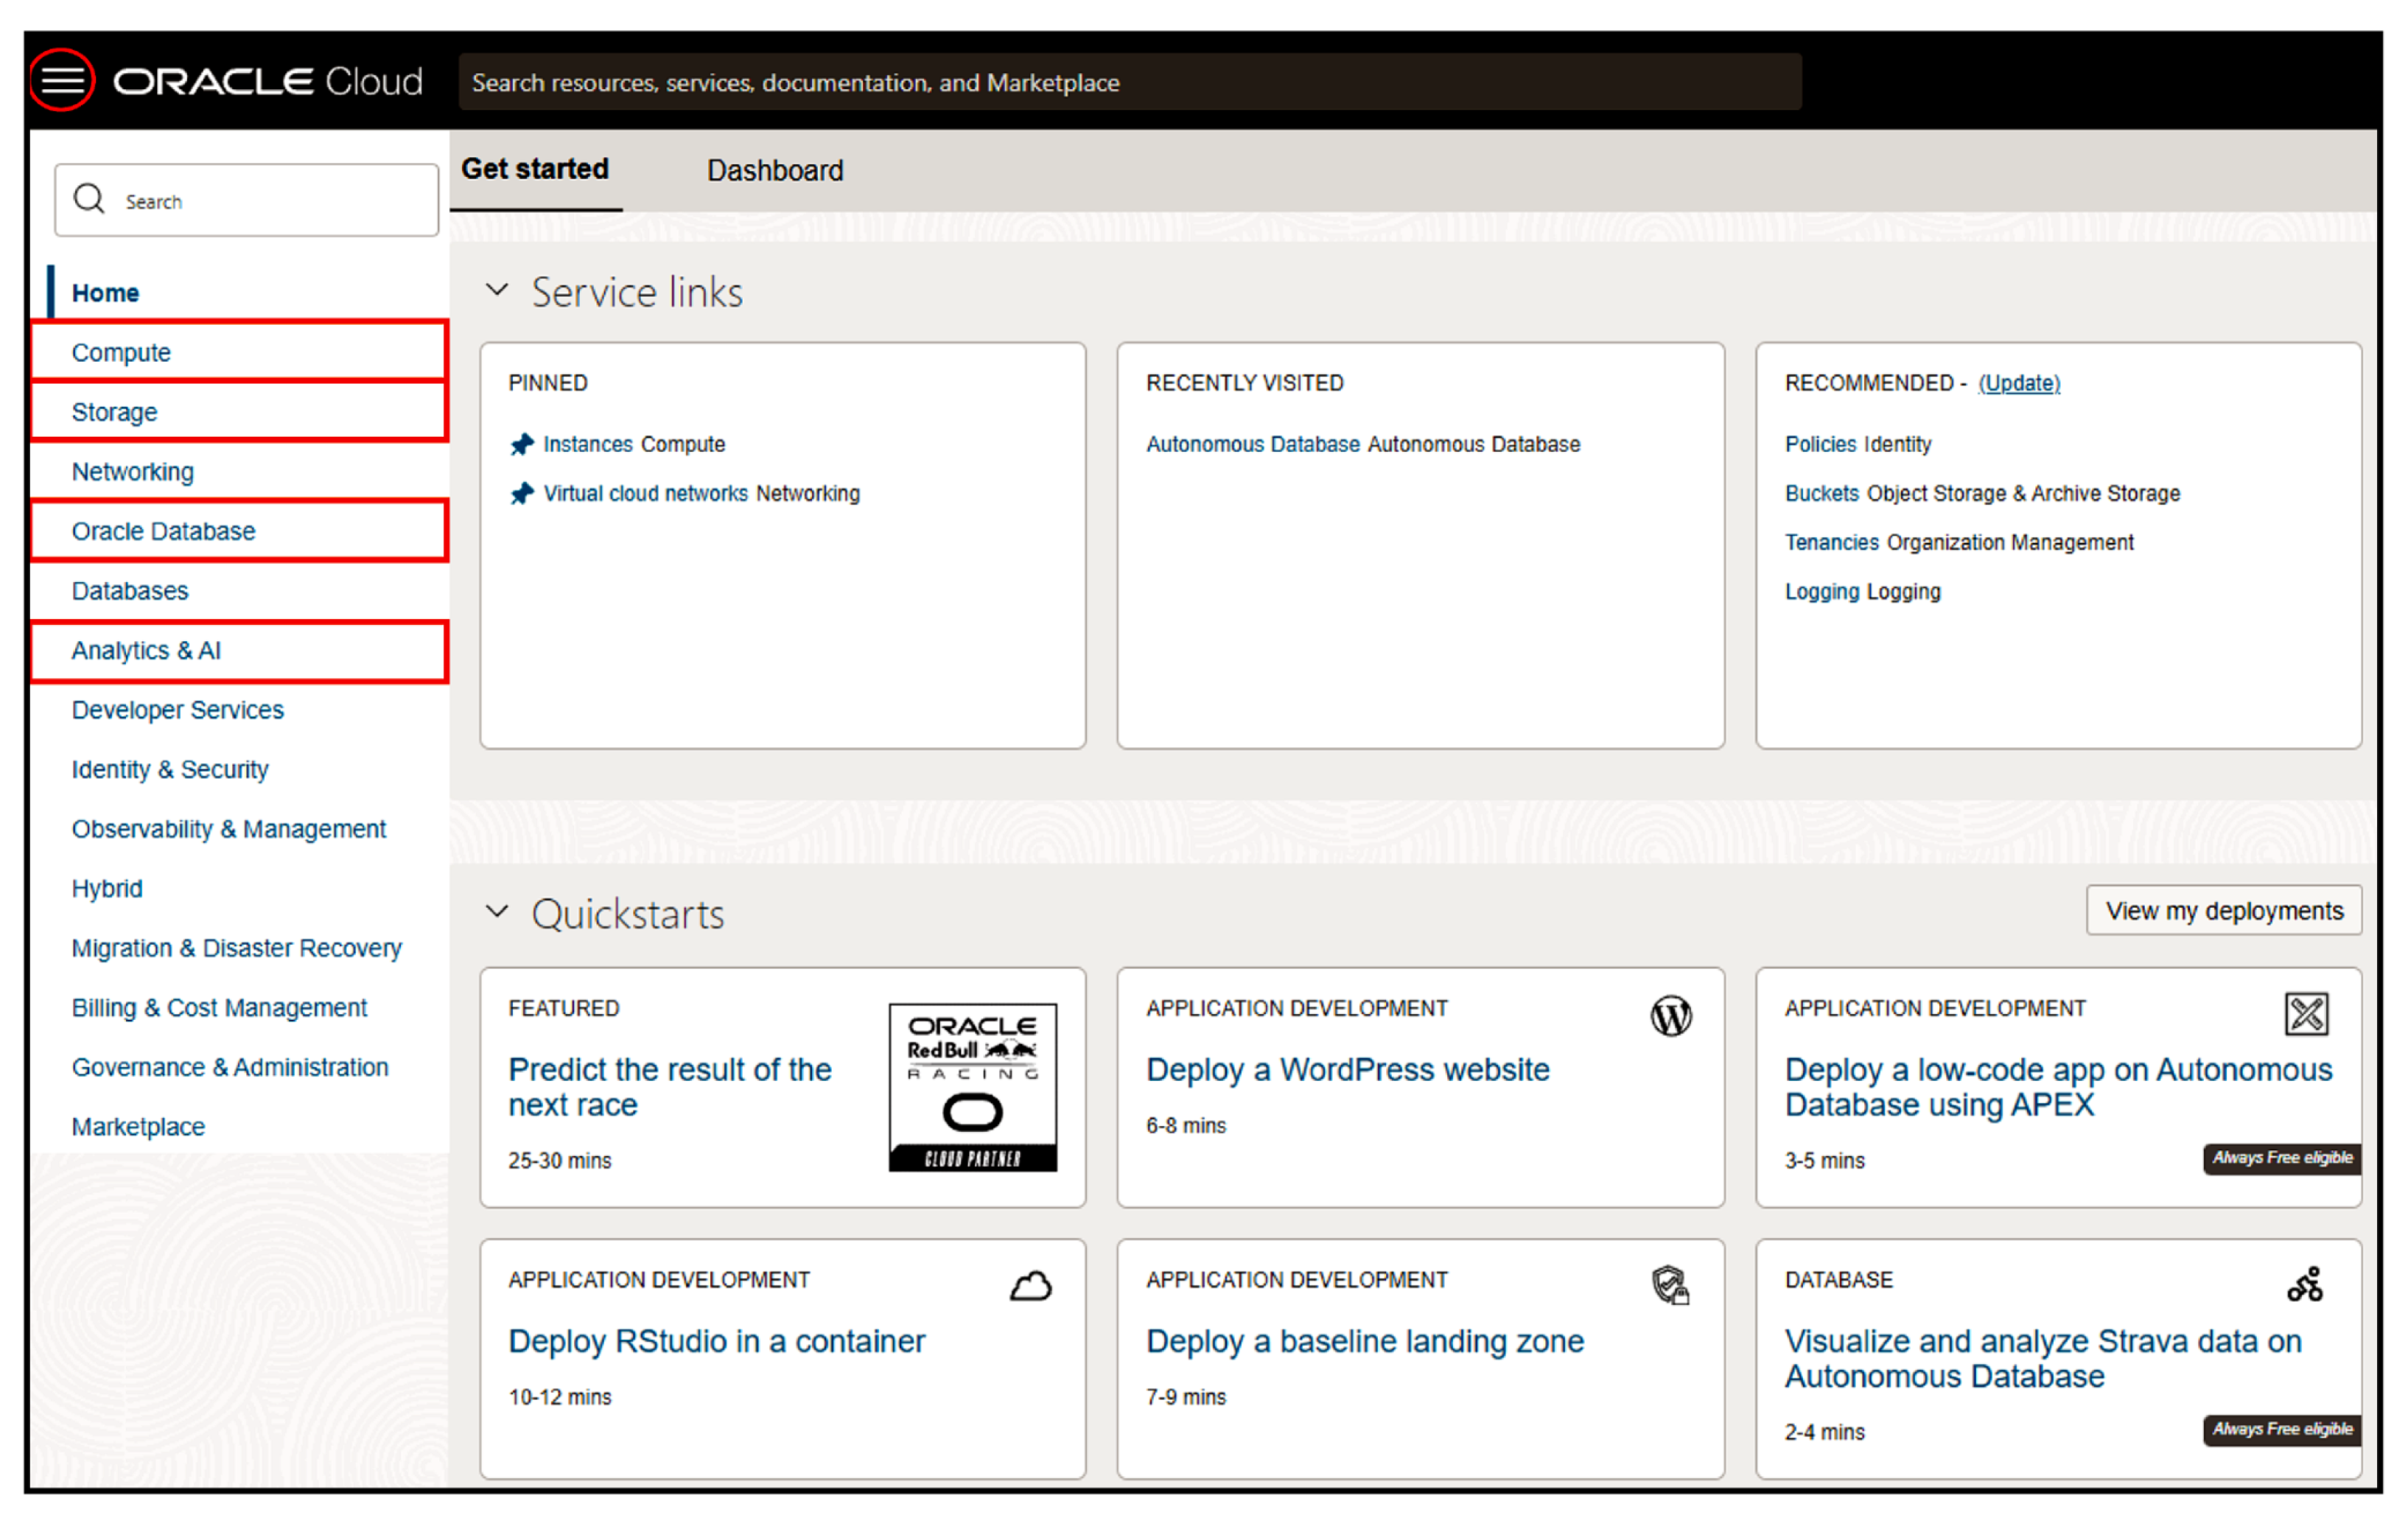Click the RECENTLY VISITED heading text
This screenshot has width=2408, height=1518.
click(1245, 383)
